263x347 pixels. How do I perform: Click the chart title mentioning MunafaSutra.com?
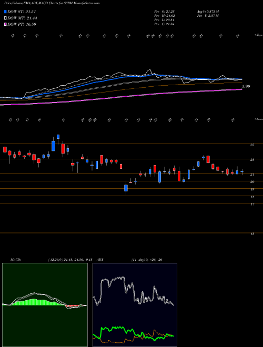point(52,3)
